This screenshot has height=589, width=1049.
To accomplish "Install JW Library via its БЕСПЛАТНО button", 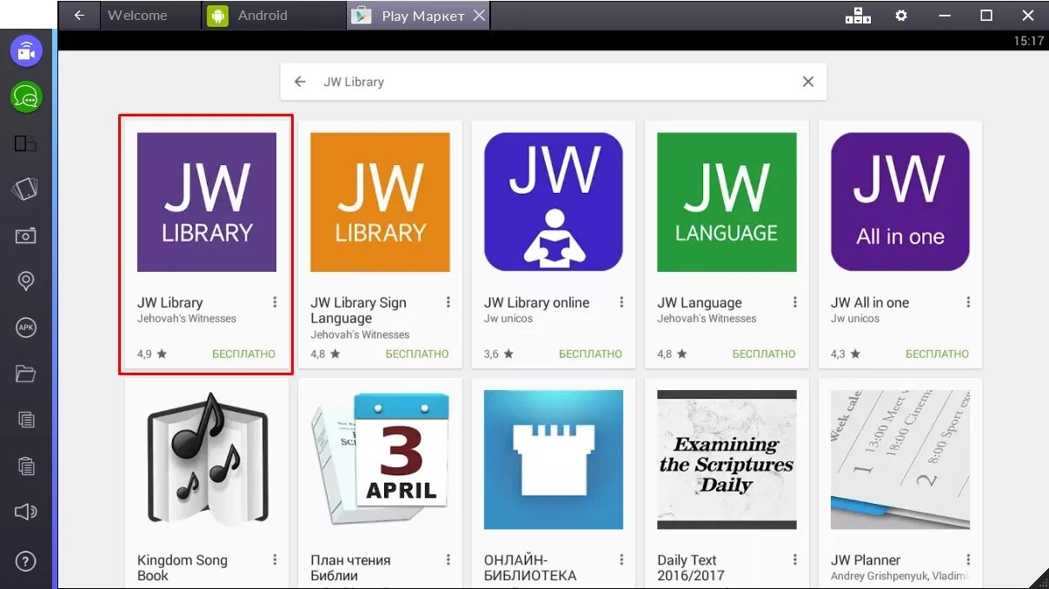I will click(x=245, y=354).
